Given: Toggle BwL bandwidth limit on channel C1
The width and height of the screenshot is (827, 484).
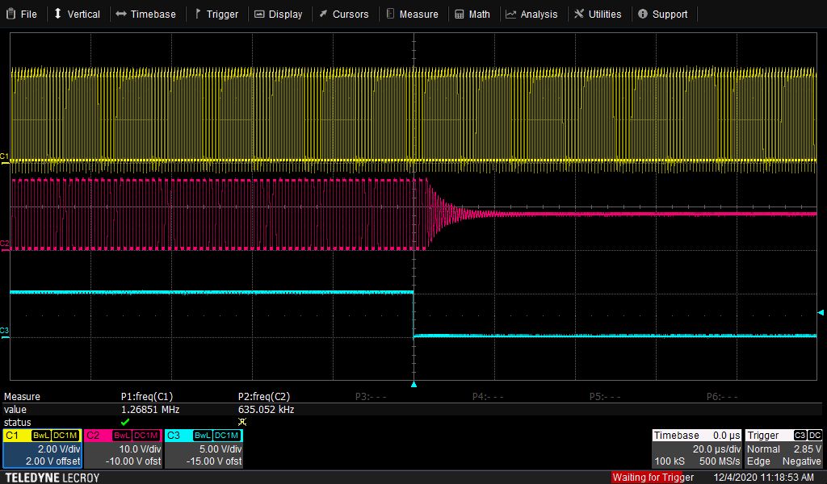Looking at the screenshot, I should (x=41, y=436).
